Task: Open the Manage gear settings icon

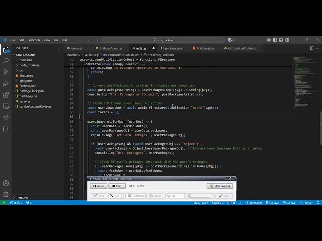Action: pyautogui.click(x=6, y=194)
